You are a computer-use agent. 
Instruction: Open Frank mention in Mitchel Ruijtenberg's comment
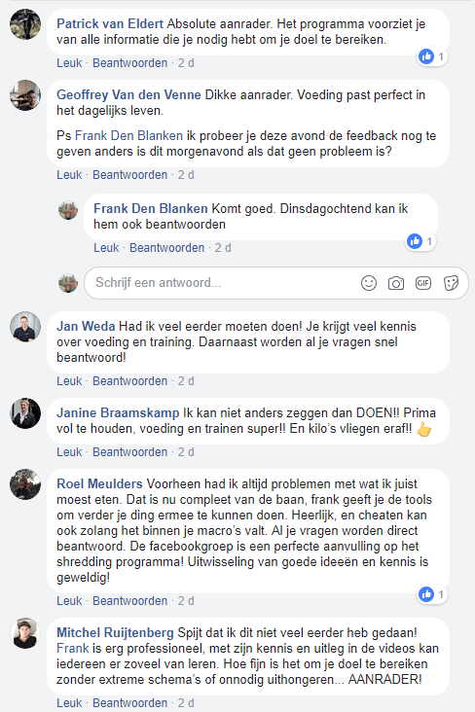pyautogui.click(x=72, y=649)
